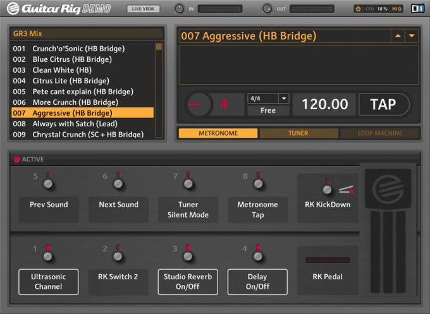Screen dimensions: 430x314
Task: Click the IN level meter
Action: tap(220, 9)
